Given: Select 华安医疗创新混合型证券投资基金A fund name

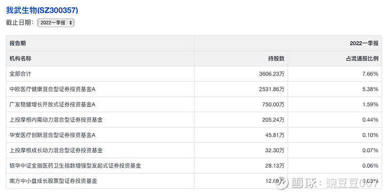Looking at the screenshot, I should click(53, 135).
